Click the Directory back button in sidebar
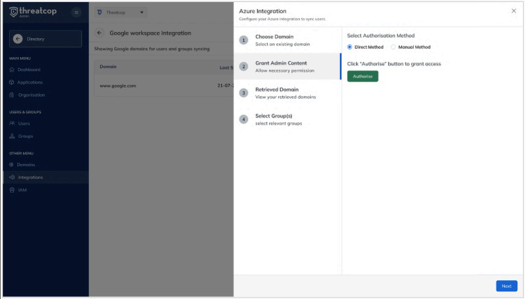The image size is (525, 299). [x=45, y=38]
